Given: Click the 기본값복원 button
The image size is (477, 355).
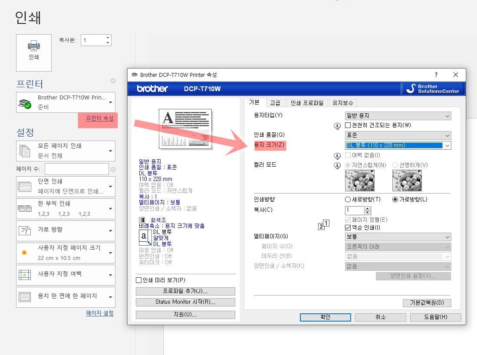Looking at the screenshot, I should click(427, 302).
